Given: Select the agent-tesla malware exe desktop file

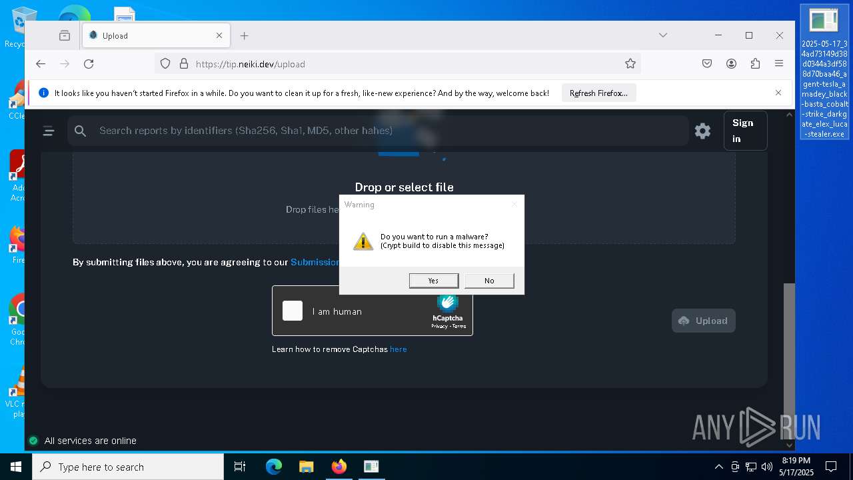Looking at the screenshot, I should pos(824,72).
